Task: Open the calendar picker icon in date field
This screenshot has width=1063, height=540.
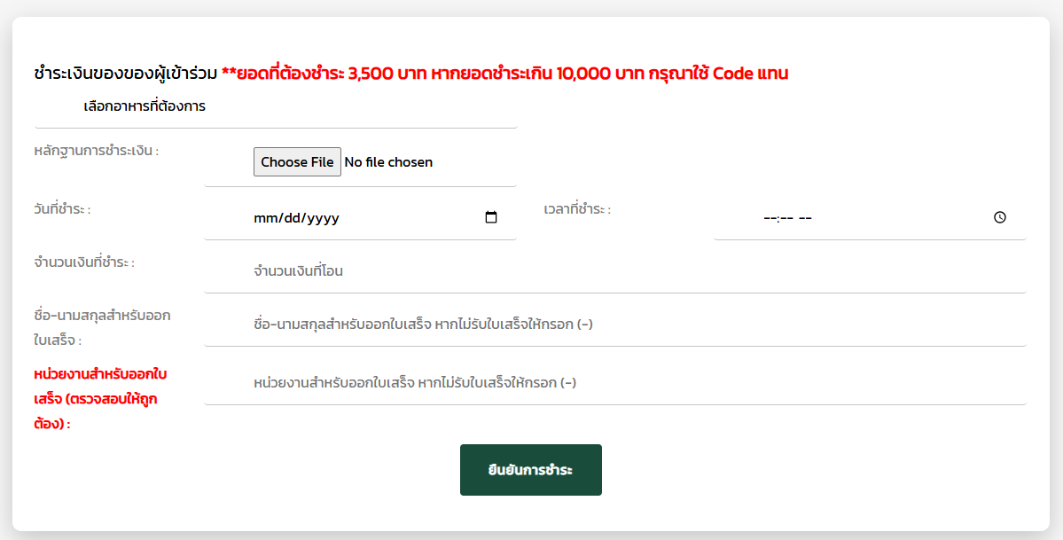Action: click(491, 217)
